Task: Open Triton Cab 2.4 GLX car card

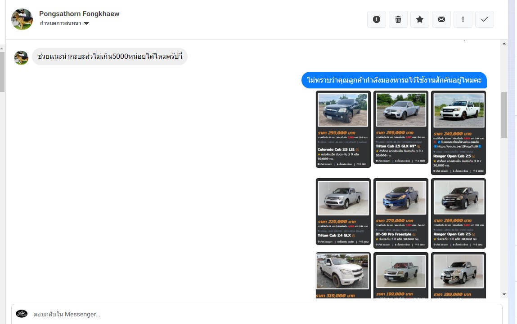Action: (343, 212)
